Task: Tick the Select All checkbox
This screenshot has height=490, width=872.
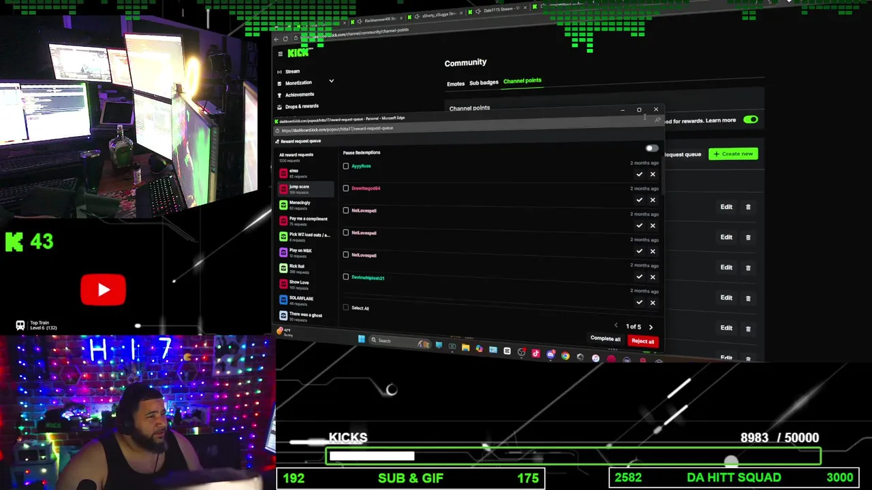Action: coord(346,308)
